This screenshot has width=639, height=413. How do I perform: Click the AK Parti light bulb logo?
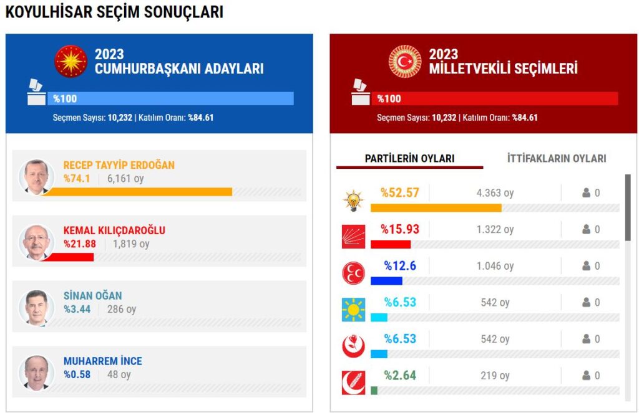[353, 201]
